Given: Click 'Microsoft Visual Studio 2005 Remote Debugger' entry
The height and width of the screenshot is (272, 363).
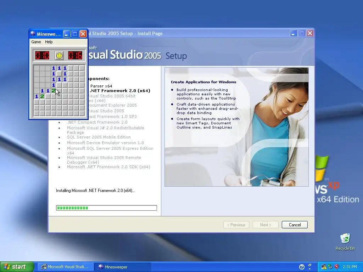Looking at the screenshot, I should click(104, 160).
